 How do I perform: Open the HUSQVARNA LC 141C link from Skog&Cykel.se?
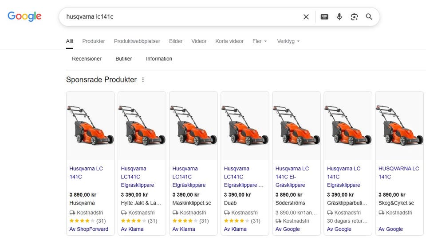point(398,173)
